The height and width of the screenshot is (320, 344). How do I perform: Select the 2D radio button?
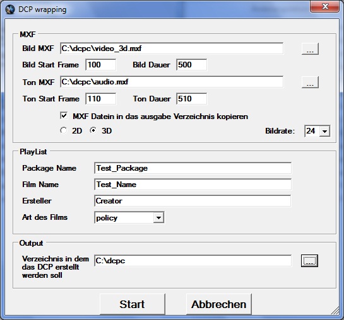63,130
